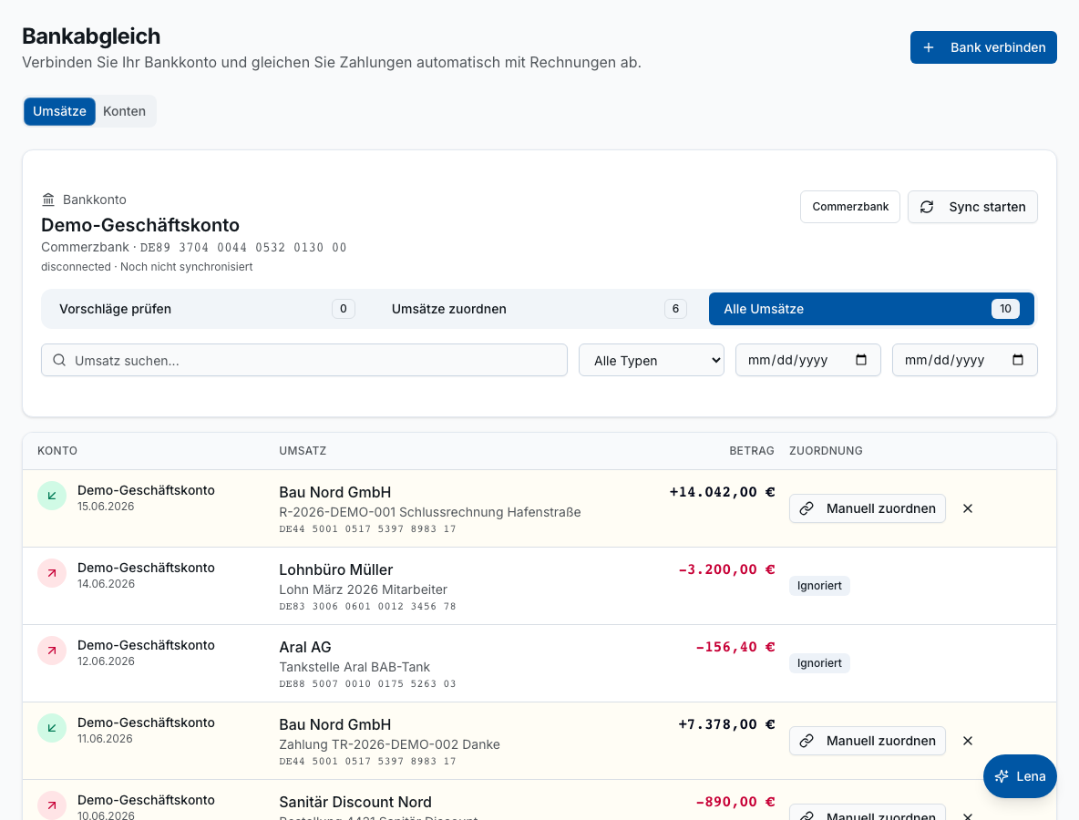Click the Ignoriert badge for Lohnbüro Müller
This screenshot has width=1079, height=820.
tap(819, 586)
